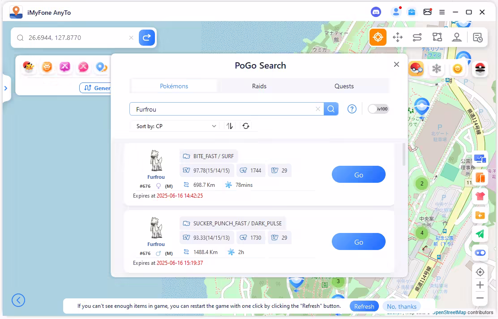This screenshot has height=319, width=498.
Task: Click the BITE_FAST / SURF moveset label
Action: pos(209,156)
